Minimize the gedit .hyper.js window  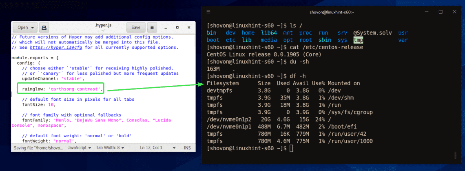166,28
